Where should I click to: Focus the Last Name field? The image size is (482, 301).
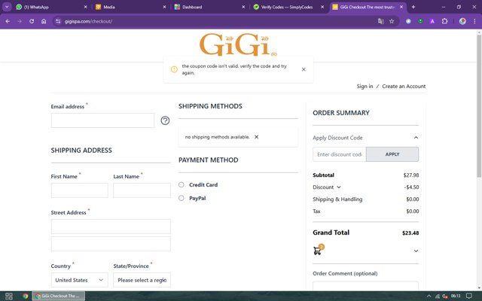(142, 190)
